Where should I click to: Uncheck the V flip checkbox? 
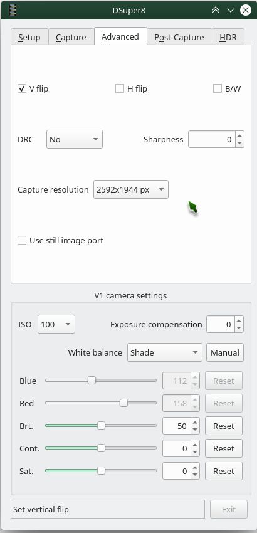point(22,88)
